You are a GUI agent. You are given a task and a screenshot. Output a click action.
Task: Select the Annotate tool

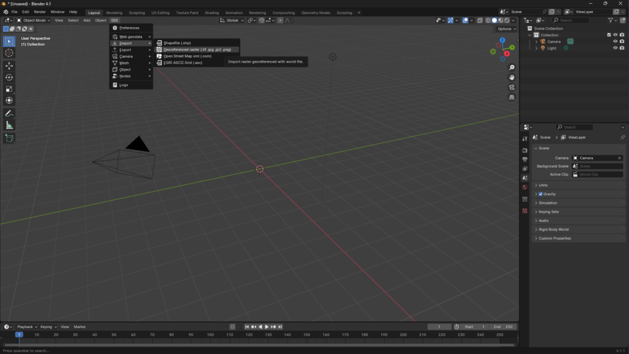click(x=9, y=114)
